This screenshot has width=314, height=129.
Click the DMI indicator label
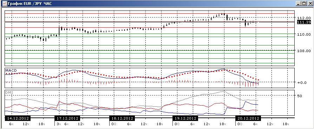[8, 92]
